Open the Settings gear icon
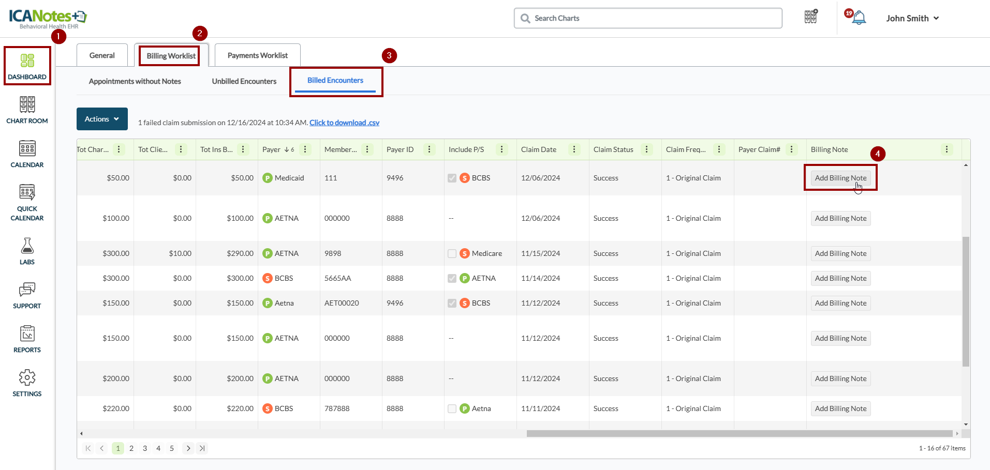990x470 pixels. click(27, 383)
